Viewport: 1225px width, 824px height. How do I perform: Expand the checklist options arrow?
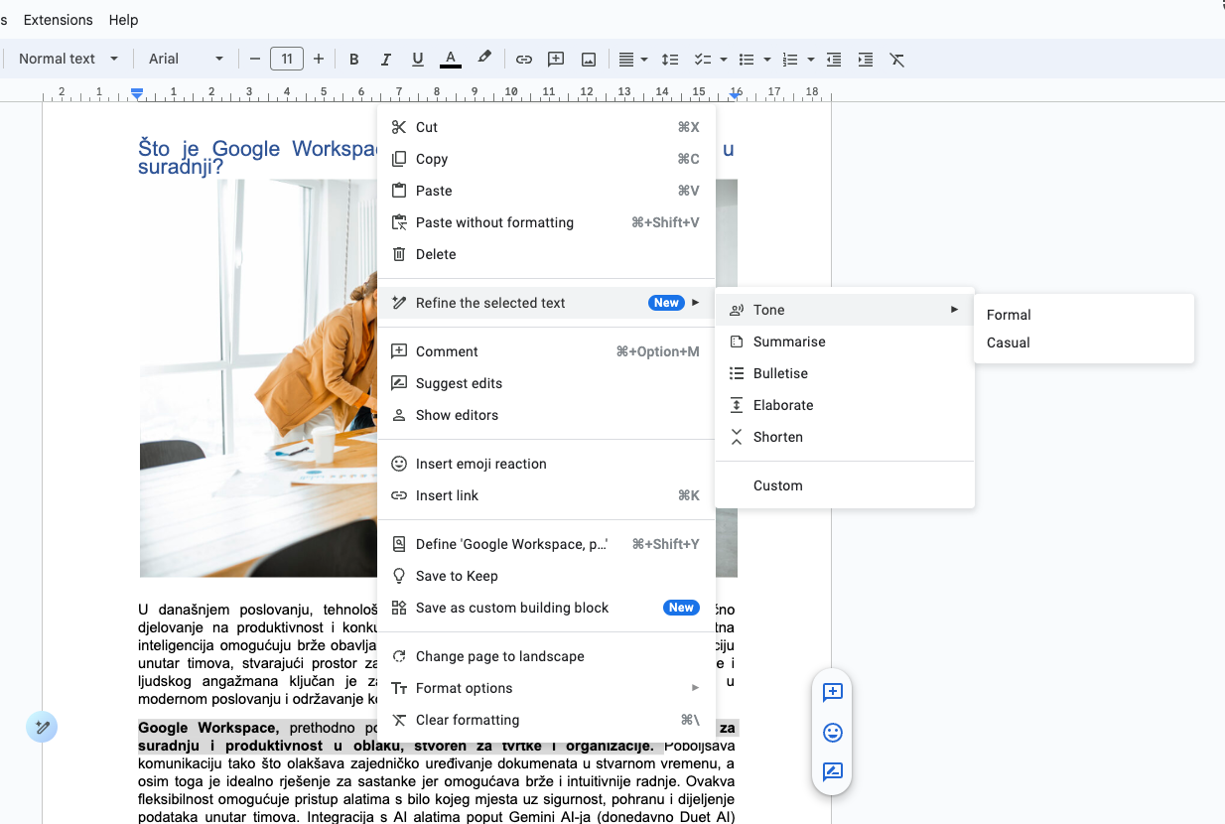723,60
